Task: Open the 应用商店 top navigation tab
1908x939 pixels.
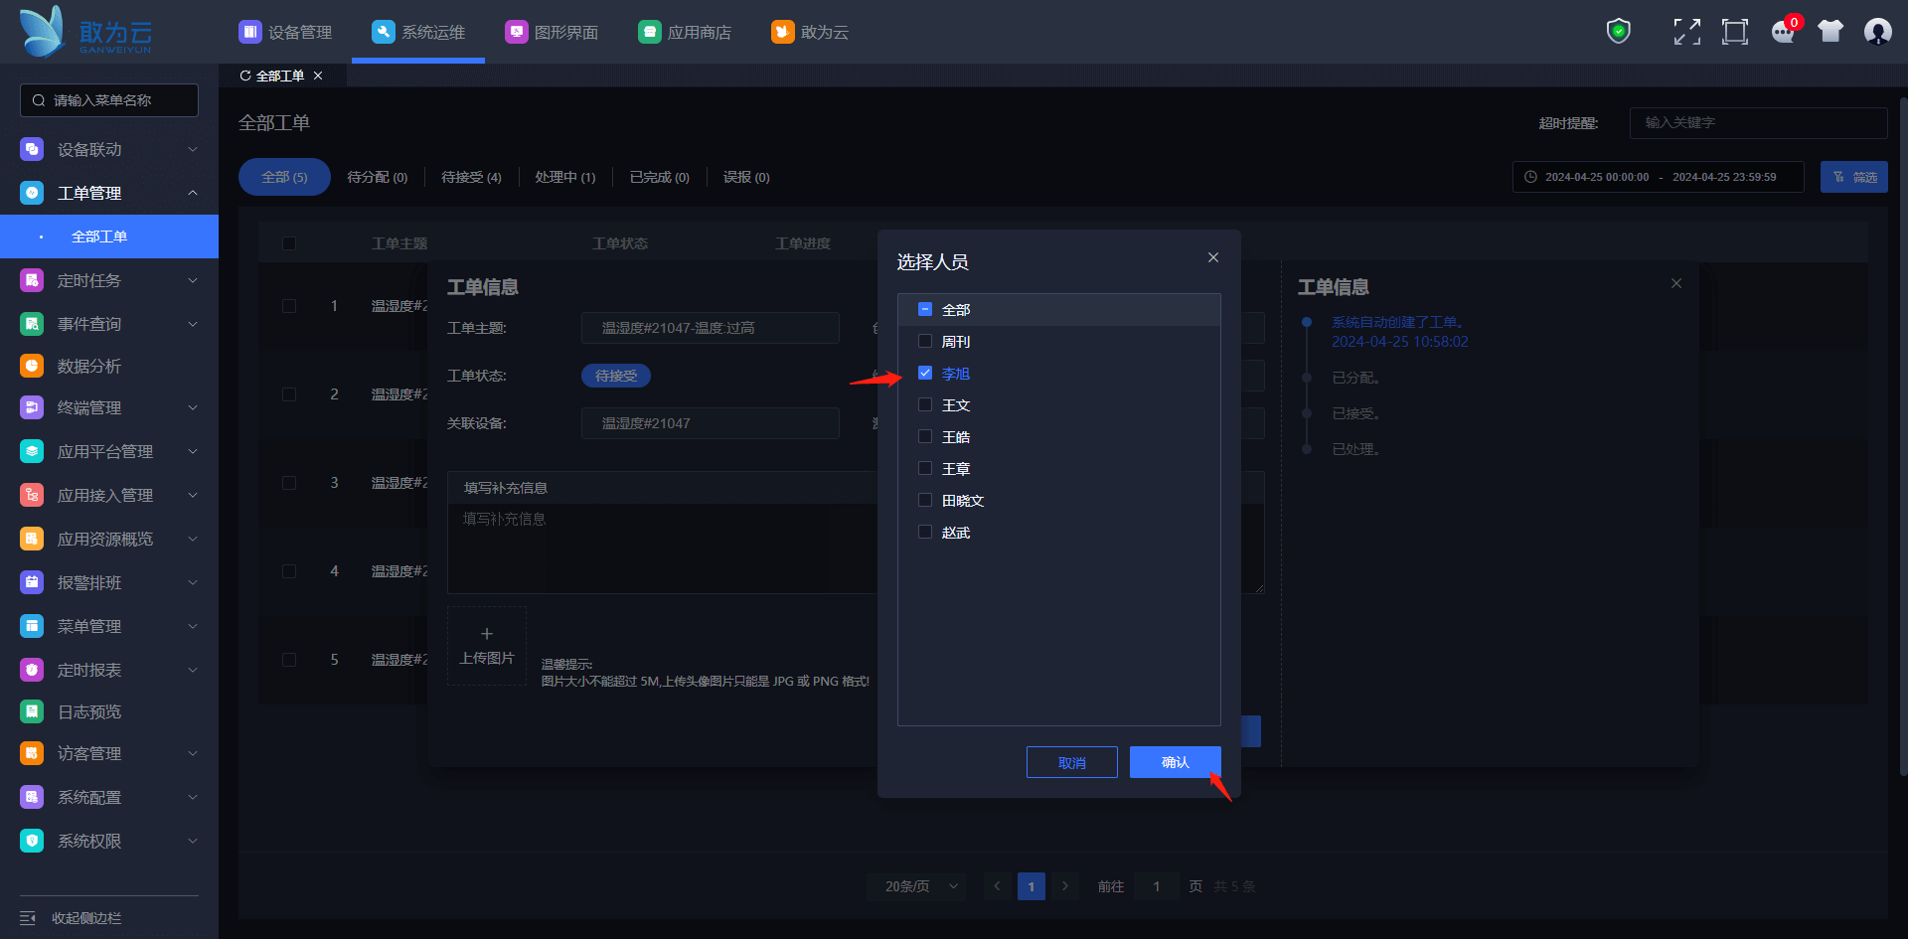Action: coord(686,32)
